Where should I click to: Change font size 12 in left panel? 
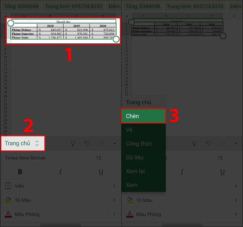pos(99,158)
